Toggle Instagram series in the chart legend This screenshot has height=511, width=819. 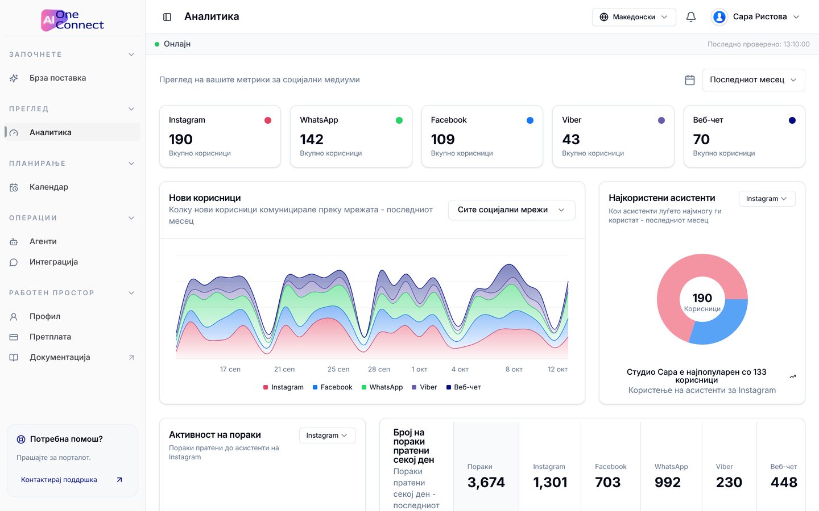tap(283, 387)
